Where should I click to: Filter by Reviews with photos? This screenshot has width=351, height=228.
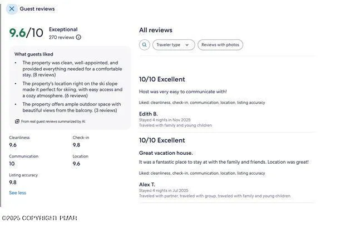(220, 45)
